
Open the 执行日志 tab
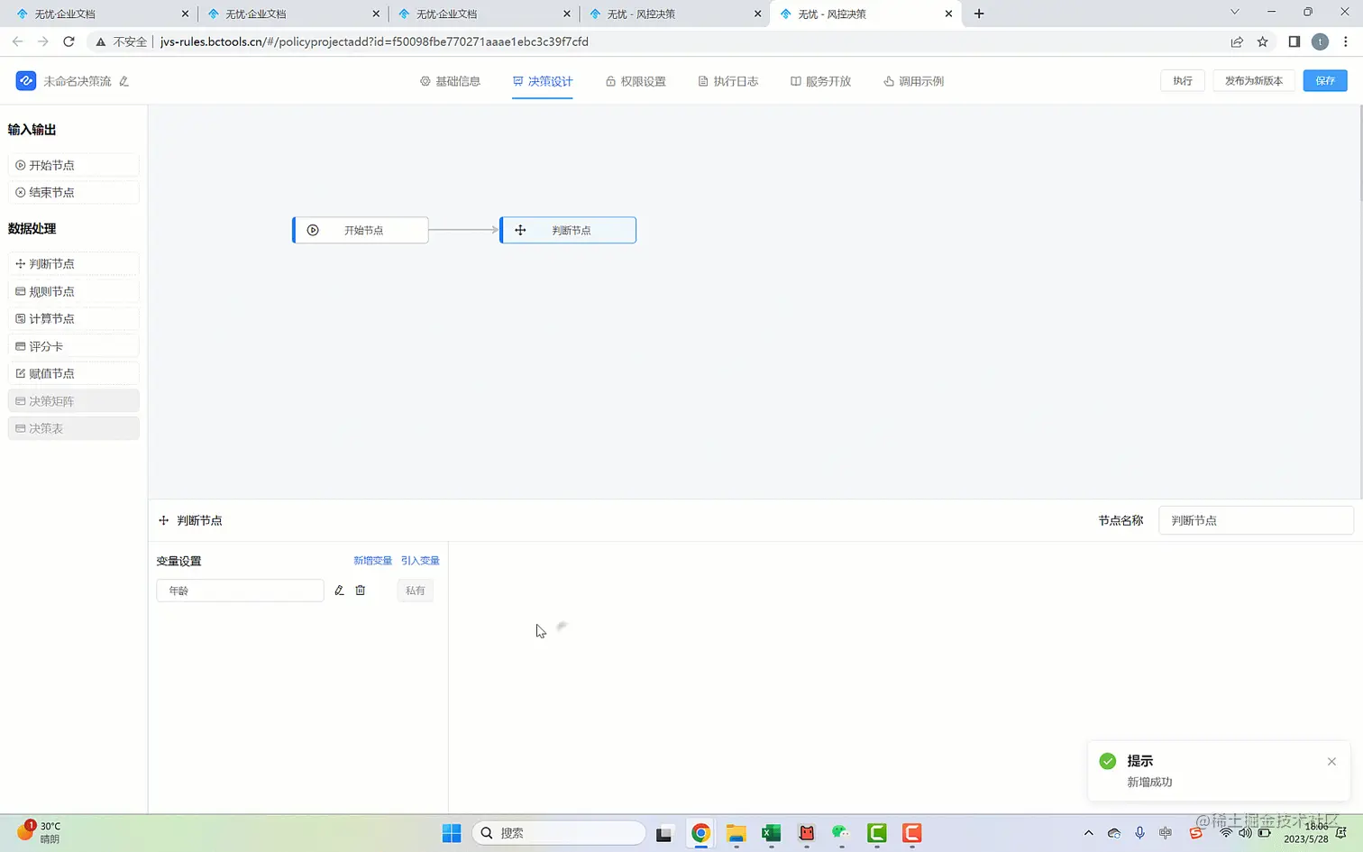click(728, 81)
